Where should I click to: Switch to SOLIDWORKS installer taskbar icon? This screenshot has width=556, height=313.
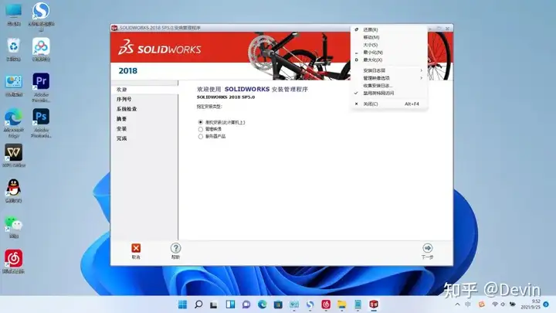click(x=374, y=304)
